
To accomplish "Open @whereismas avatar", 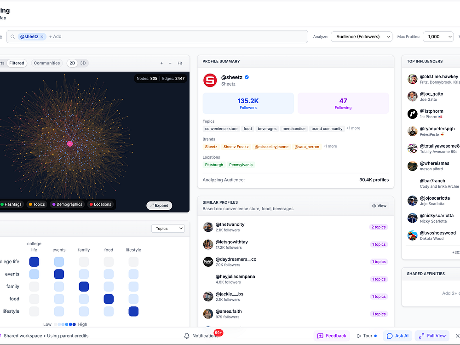I will (x=412, y=166).
